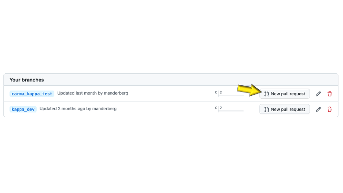Rename the kappa_dev branch via pencil icon
Viewport: 343px width, 193px height.
pos(318,109)
